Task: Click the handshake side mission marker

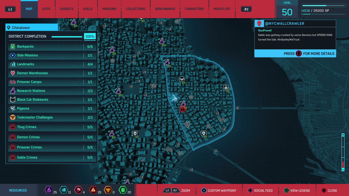Action: [x=182, y=79]
